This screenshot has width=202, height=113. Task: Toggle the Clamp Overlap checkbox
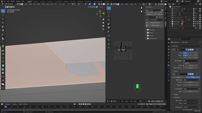point(184,110)
